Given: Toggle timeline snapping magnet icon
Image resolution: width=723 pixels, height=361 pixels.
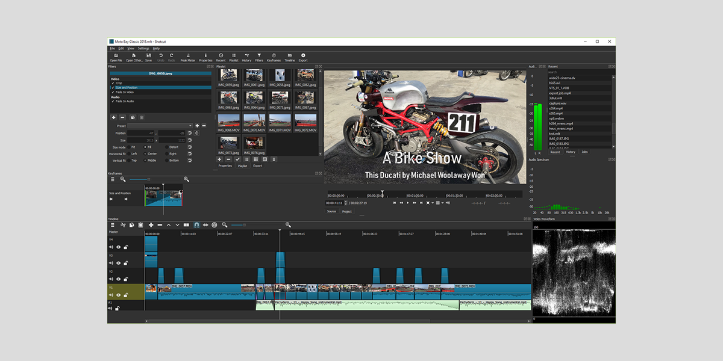Looking at the screenshot, I should point(196,225).
